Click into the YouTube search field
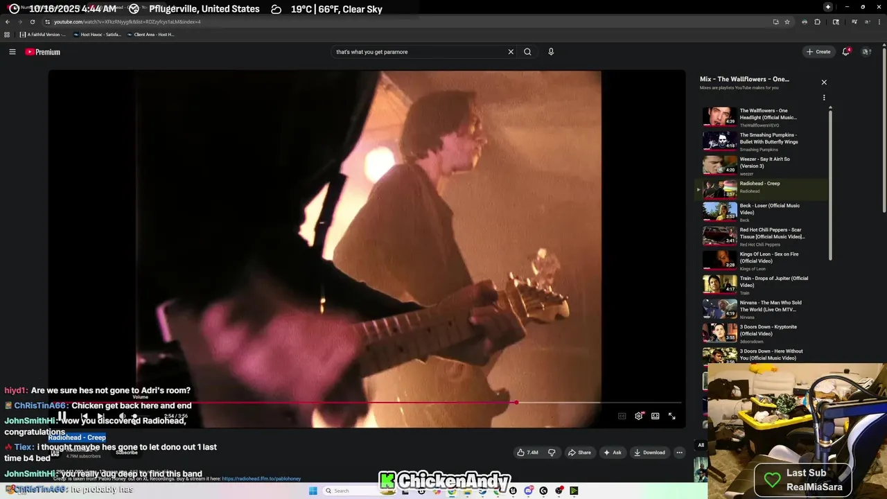The width and height of the screenshot is (887, 499). (419, 52)
